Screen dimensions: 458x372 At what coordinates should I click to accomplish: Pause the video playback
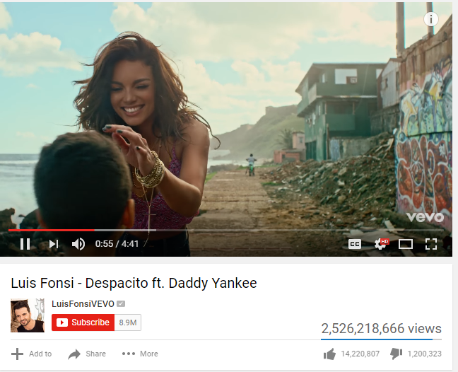25,244
